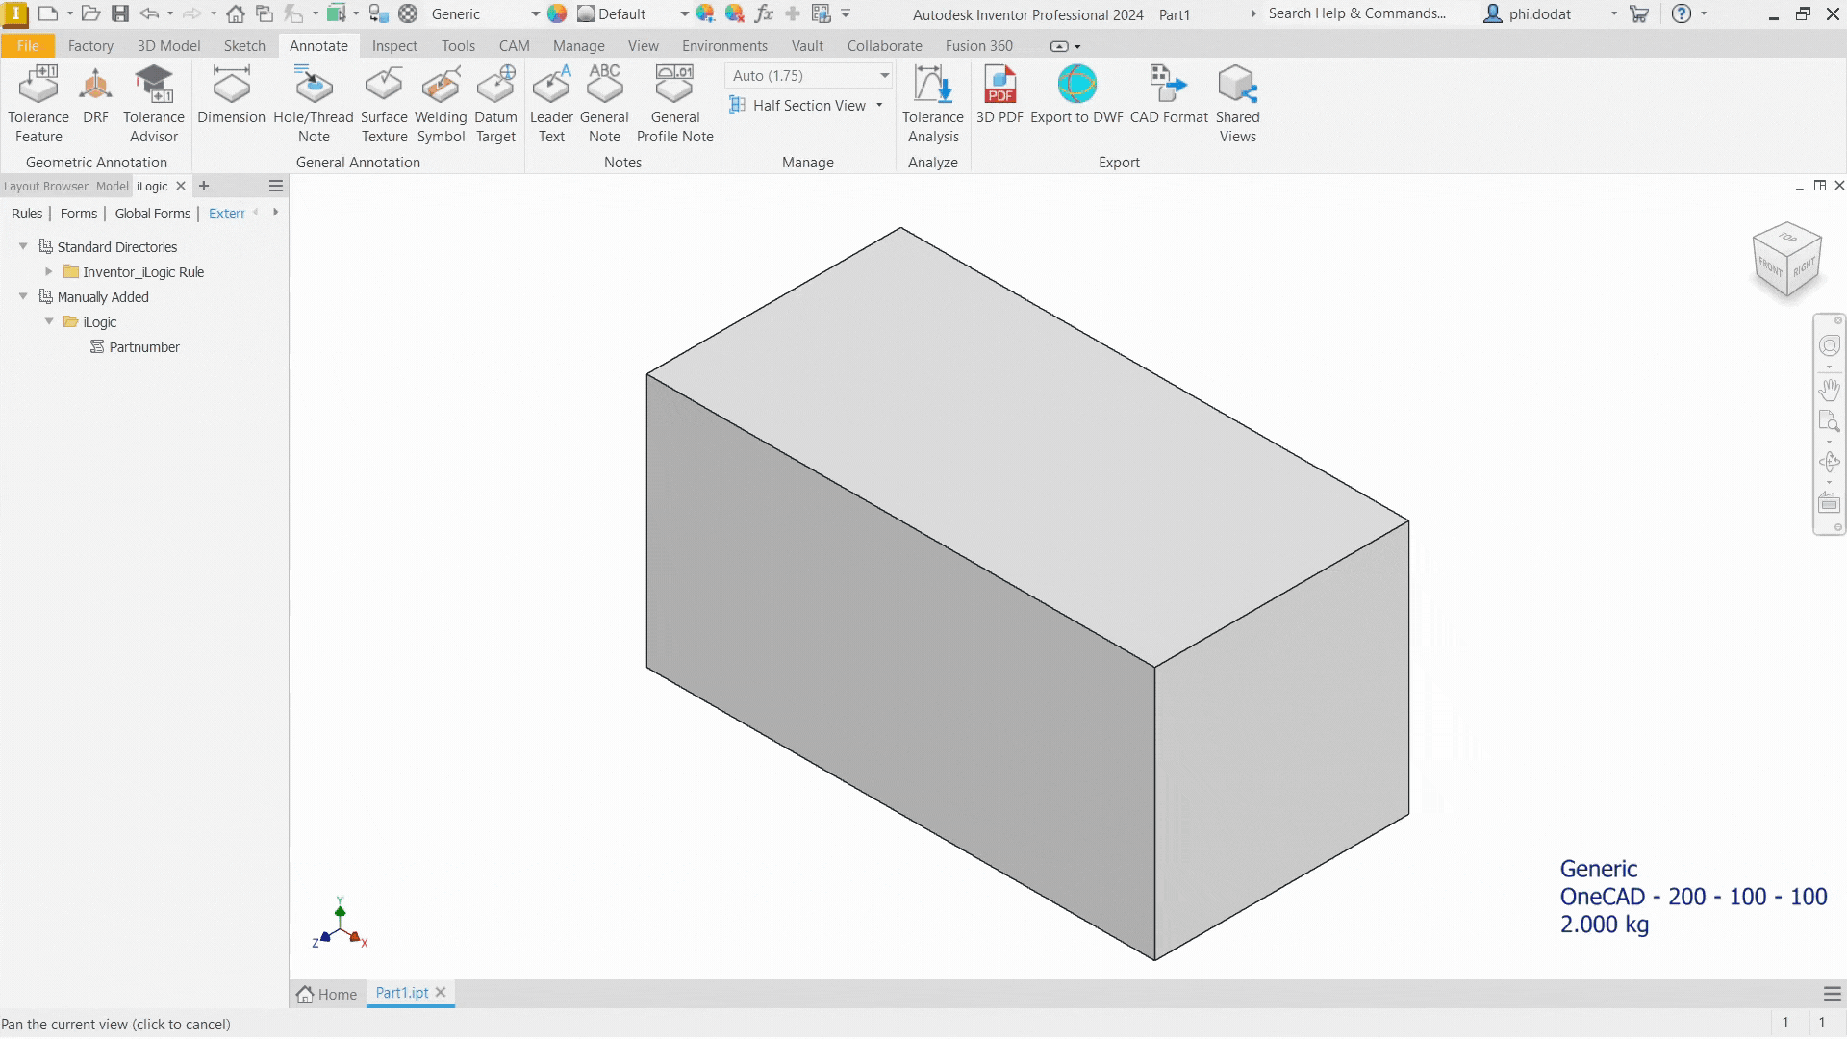1847x1039 pixels.
Task: Click the Pan hand icon in navigation bar
Action: point(1829,390)
